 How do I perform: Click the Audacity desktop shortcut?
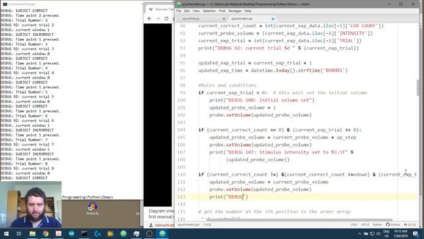[x=93, y=208]
